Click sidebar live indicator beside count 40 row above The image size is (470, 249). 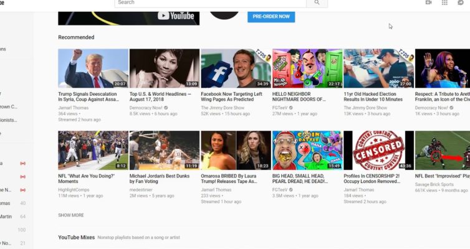click(x=23, y=190)
